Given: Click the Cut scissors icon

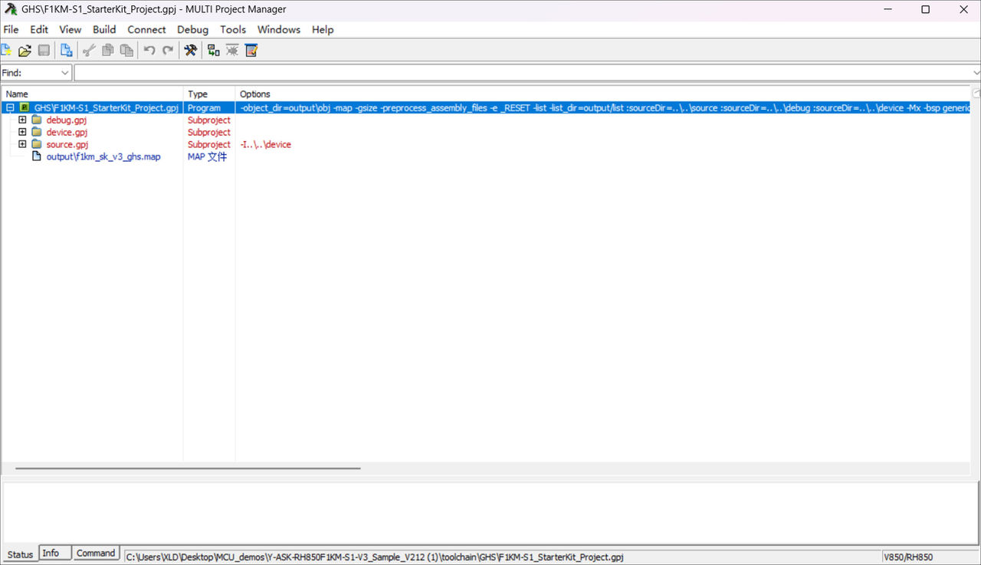Looking at the screenshot, I should pyautogui.click(x=89, y=51).
